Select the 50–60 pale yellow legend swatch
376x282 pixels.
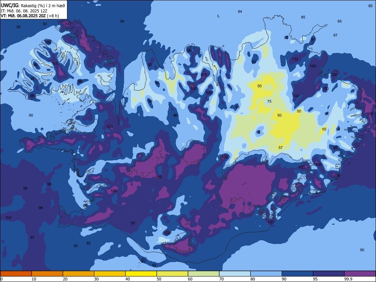point(172,274)
